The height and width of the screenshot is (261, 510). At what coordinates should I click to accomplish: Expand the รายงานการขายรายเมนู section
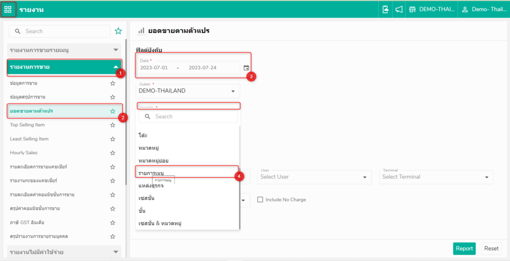[x=64, y=50]
